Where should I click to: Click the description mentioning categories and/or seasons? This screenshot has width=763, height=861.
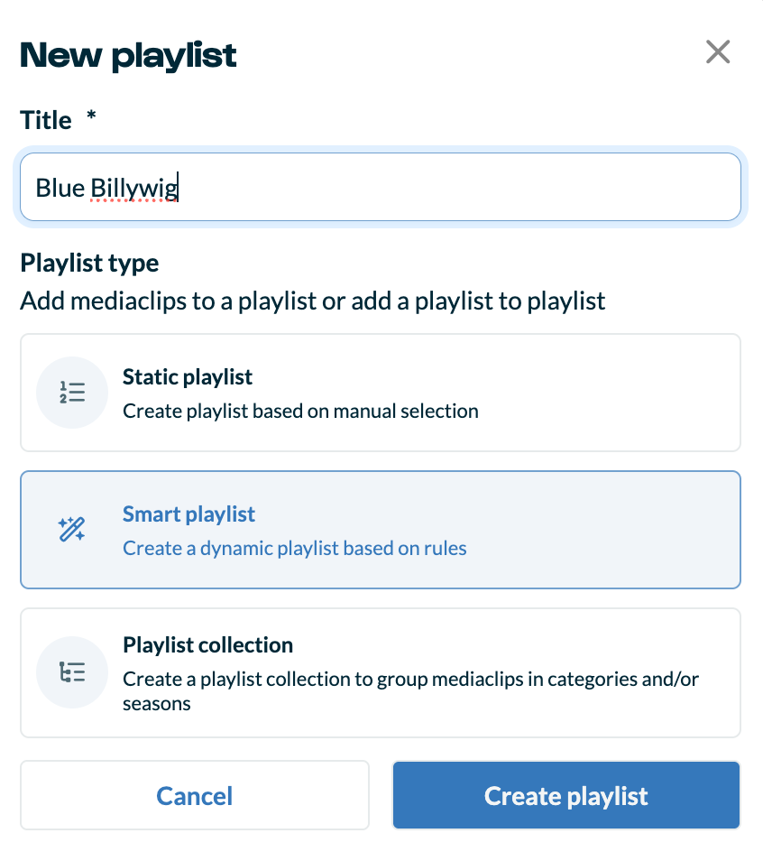(x=410, y=690)
